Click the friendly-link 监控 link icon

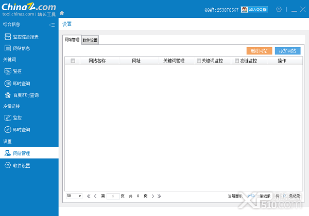[8, 118]
